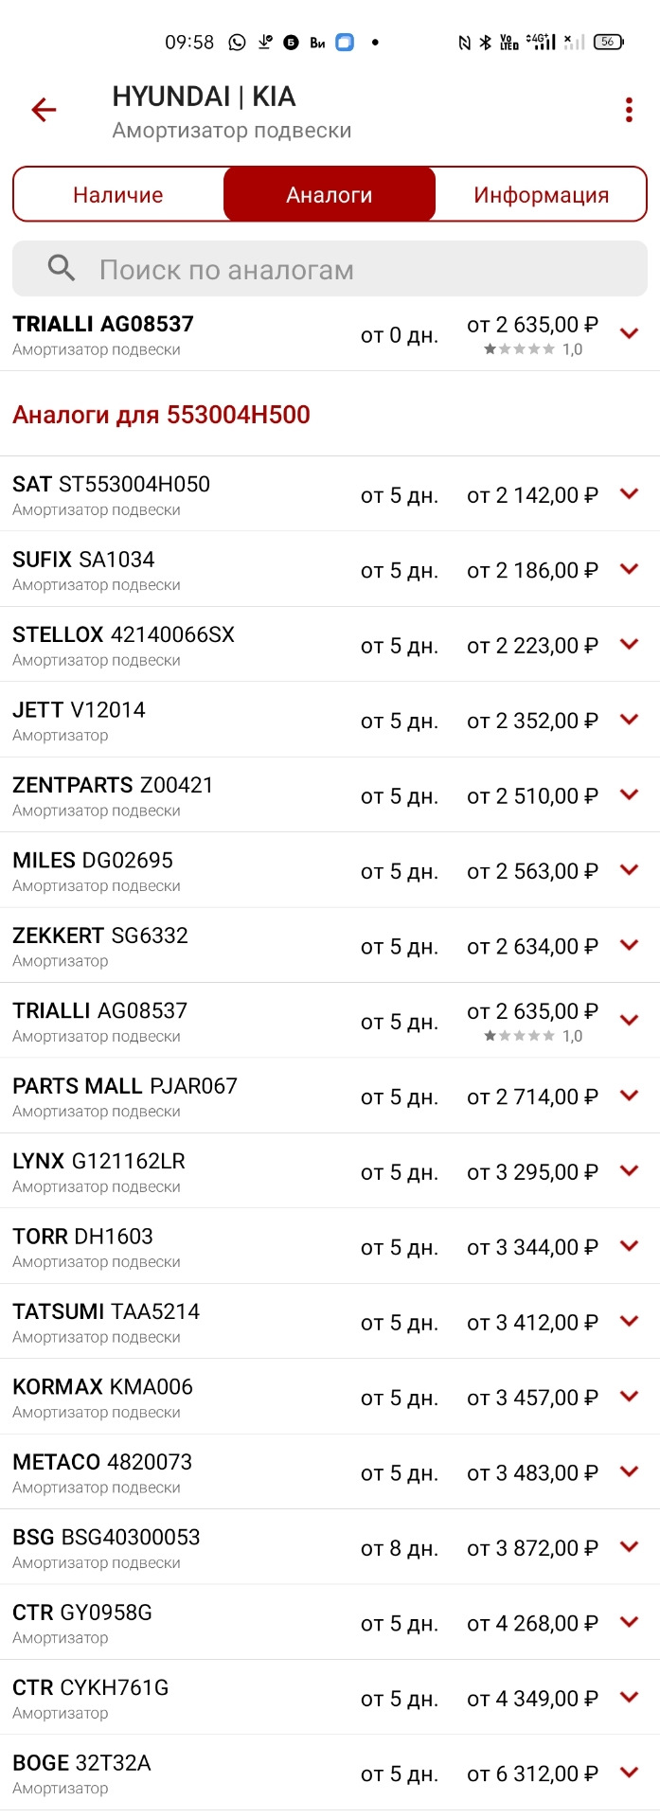Tap the red back arrow
This screenshot has height=1818, width=660.
44,110
